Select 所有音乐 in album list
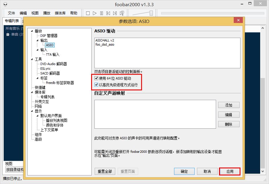269x184 pixels. pos(14,28)
